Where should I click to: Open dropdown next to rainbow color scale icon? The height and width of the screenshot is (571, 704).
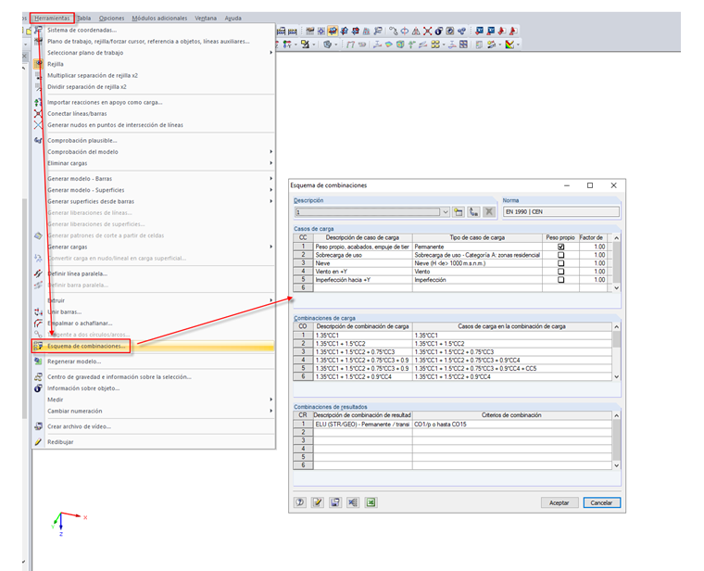point(518,44)
